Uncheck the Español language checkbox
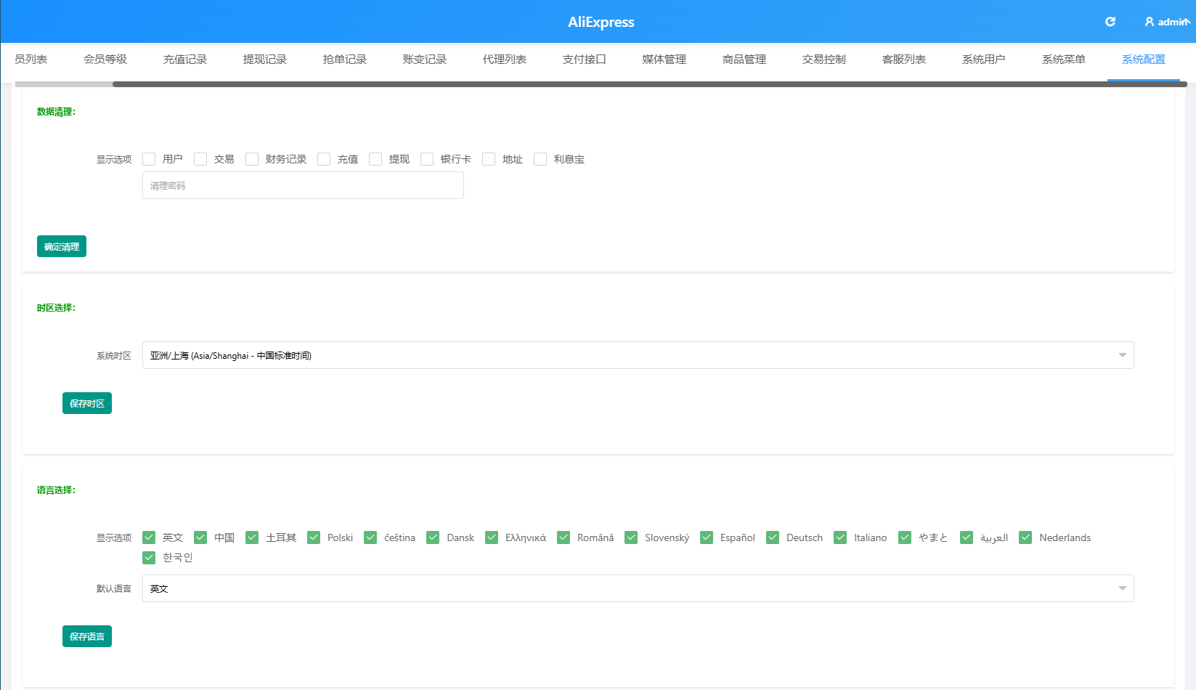Screen dimensions: 1196x690 [x=707, y=537]
